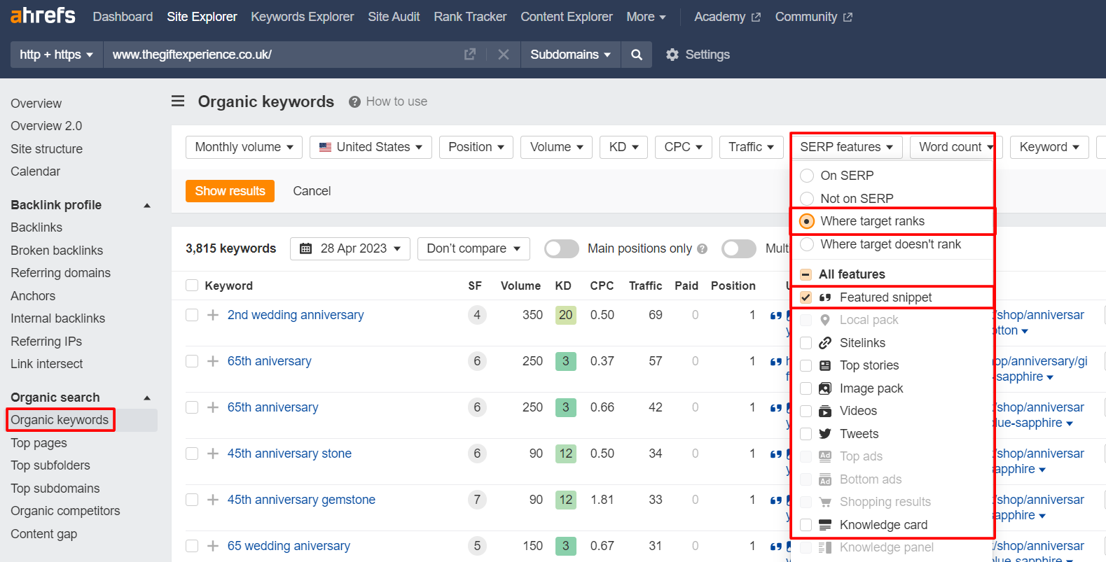Open Keywords Explorer in top navigation
Image resolution: width=1106 pixels, height=562 pixels.
click(x=302, y=17)
